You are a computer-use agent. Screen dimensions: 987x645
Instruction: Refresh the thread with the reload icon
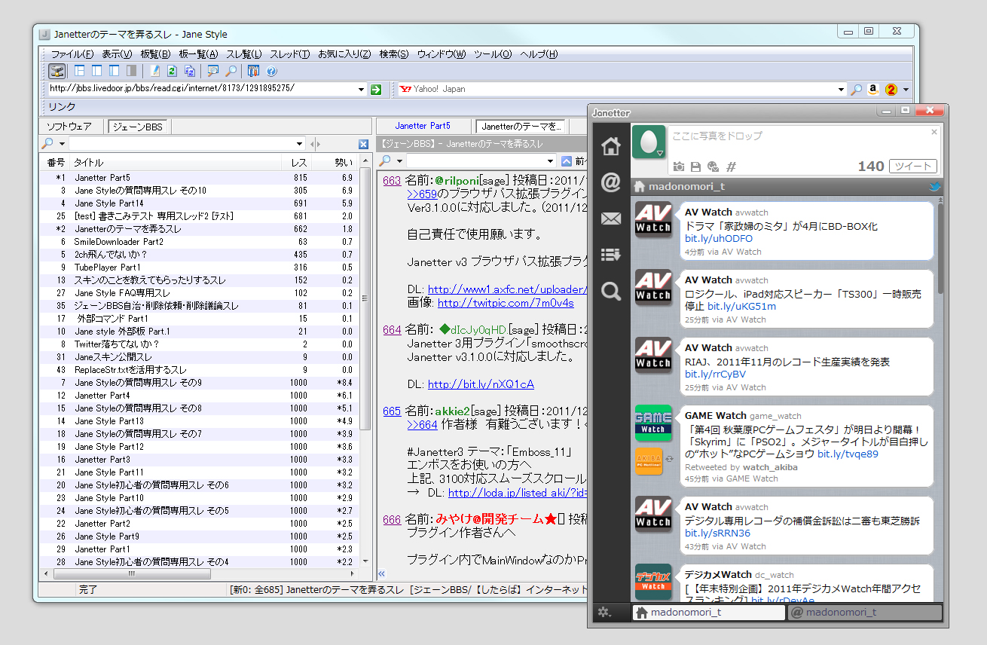[x=173, y=72]
